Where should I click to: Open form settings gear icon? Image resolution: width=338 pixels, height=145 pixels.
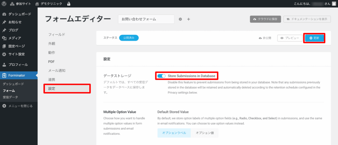coord(180,19)
